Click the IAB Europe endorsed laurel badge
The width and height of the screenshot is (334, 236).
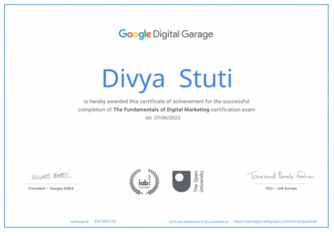coord(144,182)
